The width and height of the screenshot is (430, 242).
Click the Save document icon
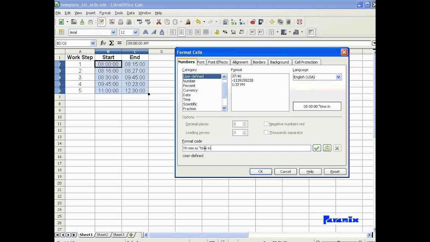point(82,22)
